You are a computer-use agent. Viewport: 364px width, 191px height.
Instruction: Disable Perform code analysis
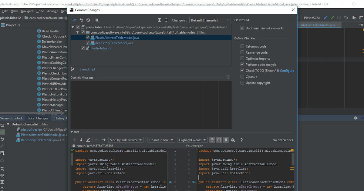pos(242,64)
